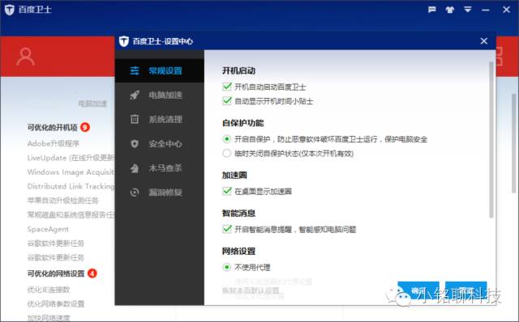Click 可优化的开机项 heading in main window
The image size is (519, 322).
coord(52,128)
